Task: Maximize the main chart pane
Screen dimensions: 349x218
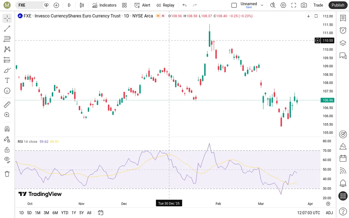Action: pos(316,16)
